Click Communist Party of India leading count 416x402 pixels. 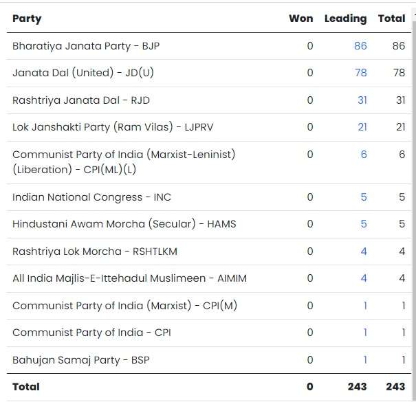coord(365,333)
